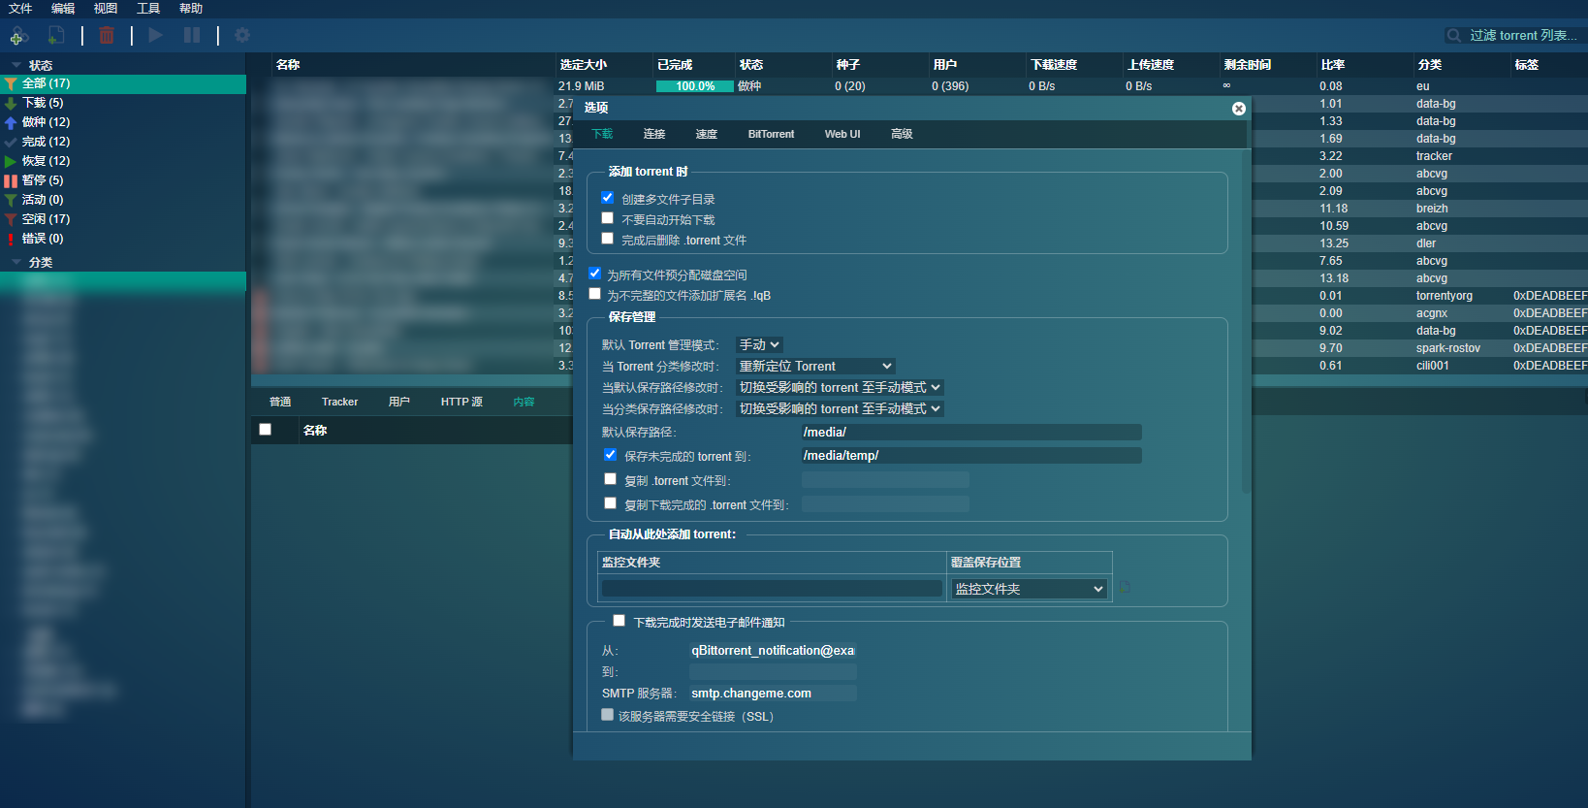Switch to the BitTorrent options tab
1588x808 pixels.
771,134
